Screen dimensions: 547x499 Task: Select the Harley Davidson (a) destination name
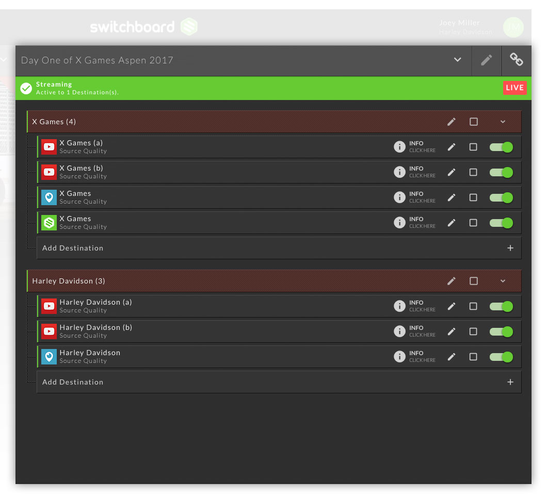point(95,302)
